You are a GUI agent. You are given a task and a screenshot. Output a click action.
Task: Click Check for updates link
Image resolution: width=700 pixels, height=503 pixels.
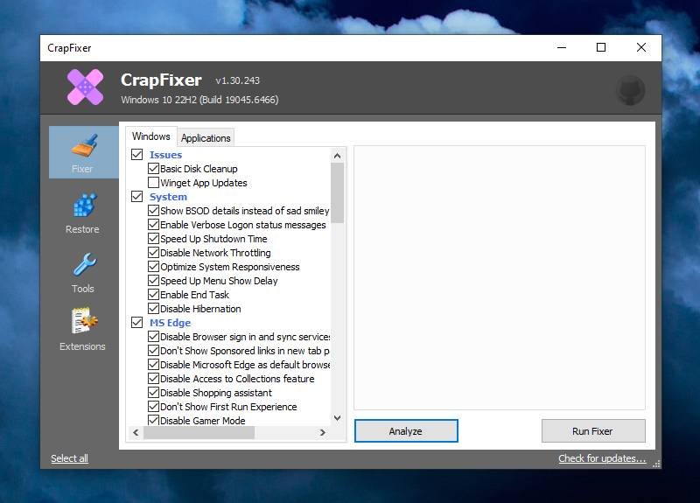click(602, 458)
